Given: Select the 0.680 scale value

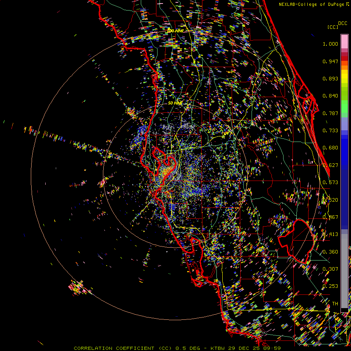Looking at the screenshot, I should coord(330,148).
